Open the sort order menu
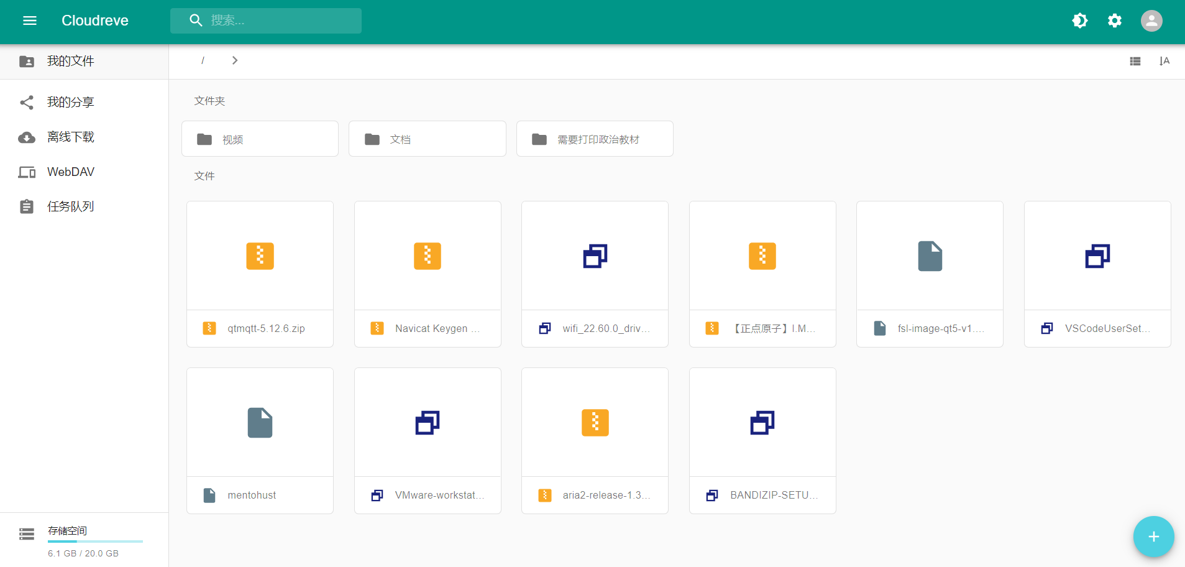 [x=1164, y=61]
